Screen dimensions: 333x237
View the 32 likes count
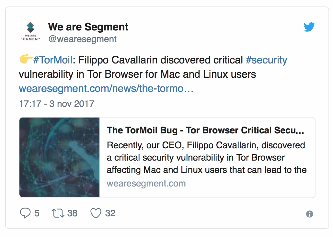(x=110, y=213)
